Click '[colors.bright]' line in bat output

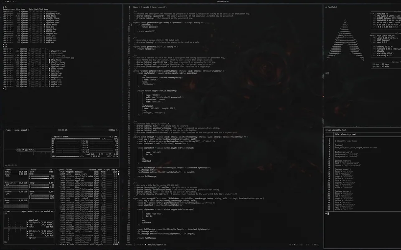(343, 192)
